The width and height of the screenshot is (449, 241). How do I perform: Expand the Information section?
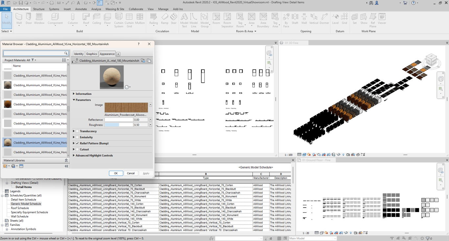pyautogui.click(x=74, y=94)
